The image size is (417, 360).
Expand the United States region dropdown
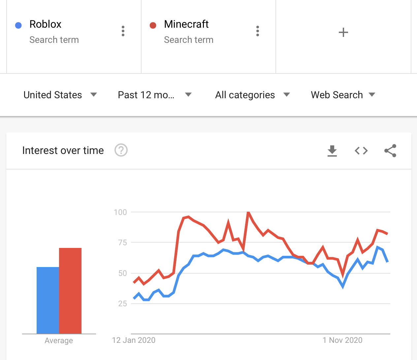click(60, 95)
